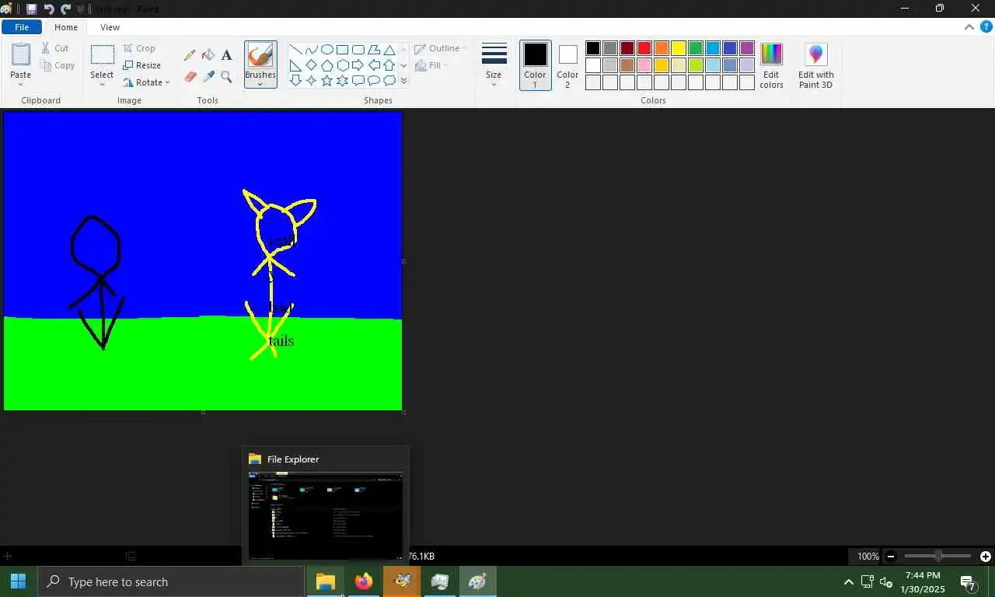Click the Save icon in title bar
This screenshot has height=597, width=995.
click(31, 9)
